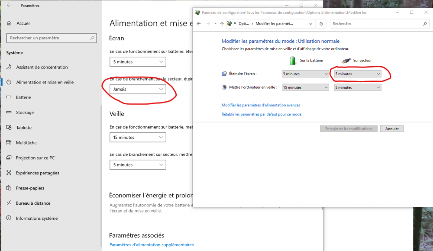The image size is (433, 251).
Task: Refresh the Control Panel page
Action: [x=321, y=24]
